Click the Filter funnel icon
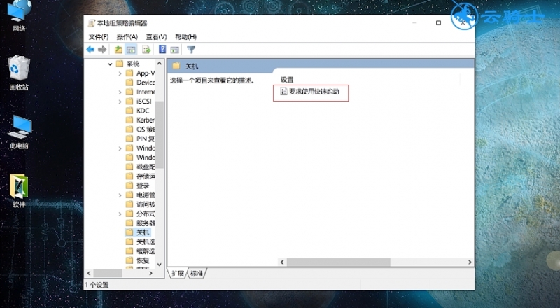Image resolution: width=560 pixels, height=308 pixels. 191,50
